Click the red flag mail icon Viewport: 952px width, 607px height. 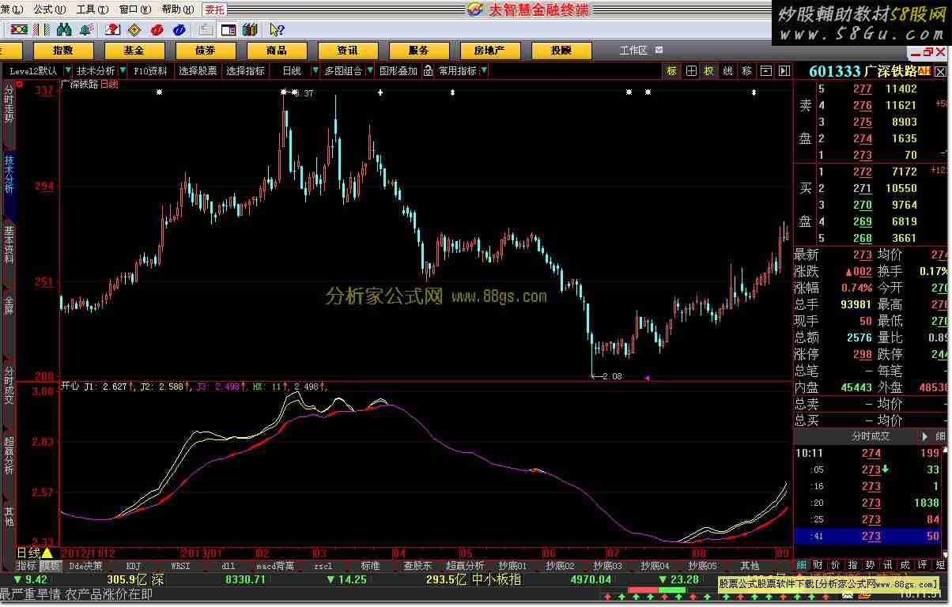coord(112,29)
